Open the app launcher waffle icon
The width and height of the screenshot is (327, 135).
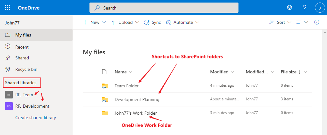pos(8,8)
